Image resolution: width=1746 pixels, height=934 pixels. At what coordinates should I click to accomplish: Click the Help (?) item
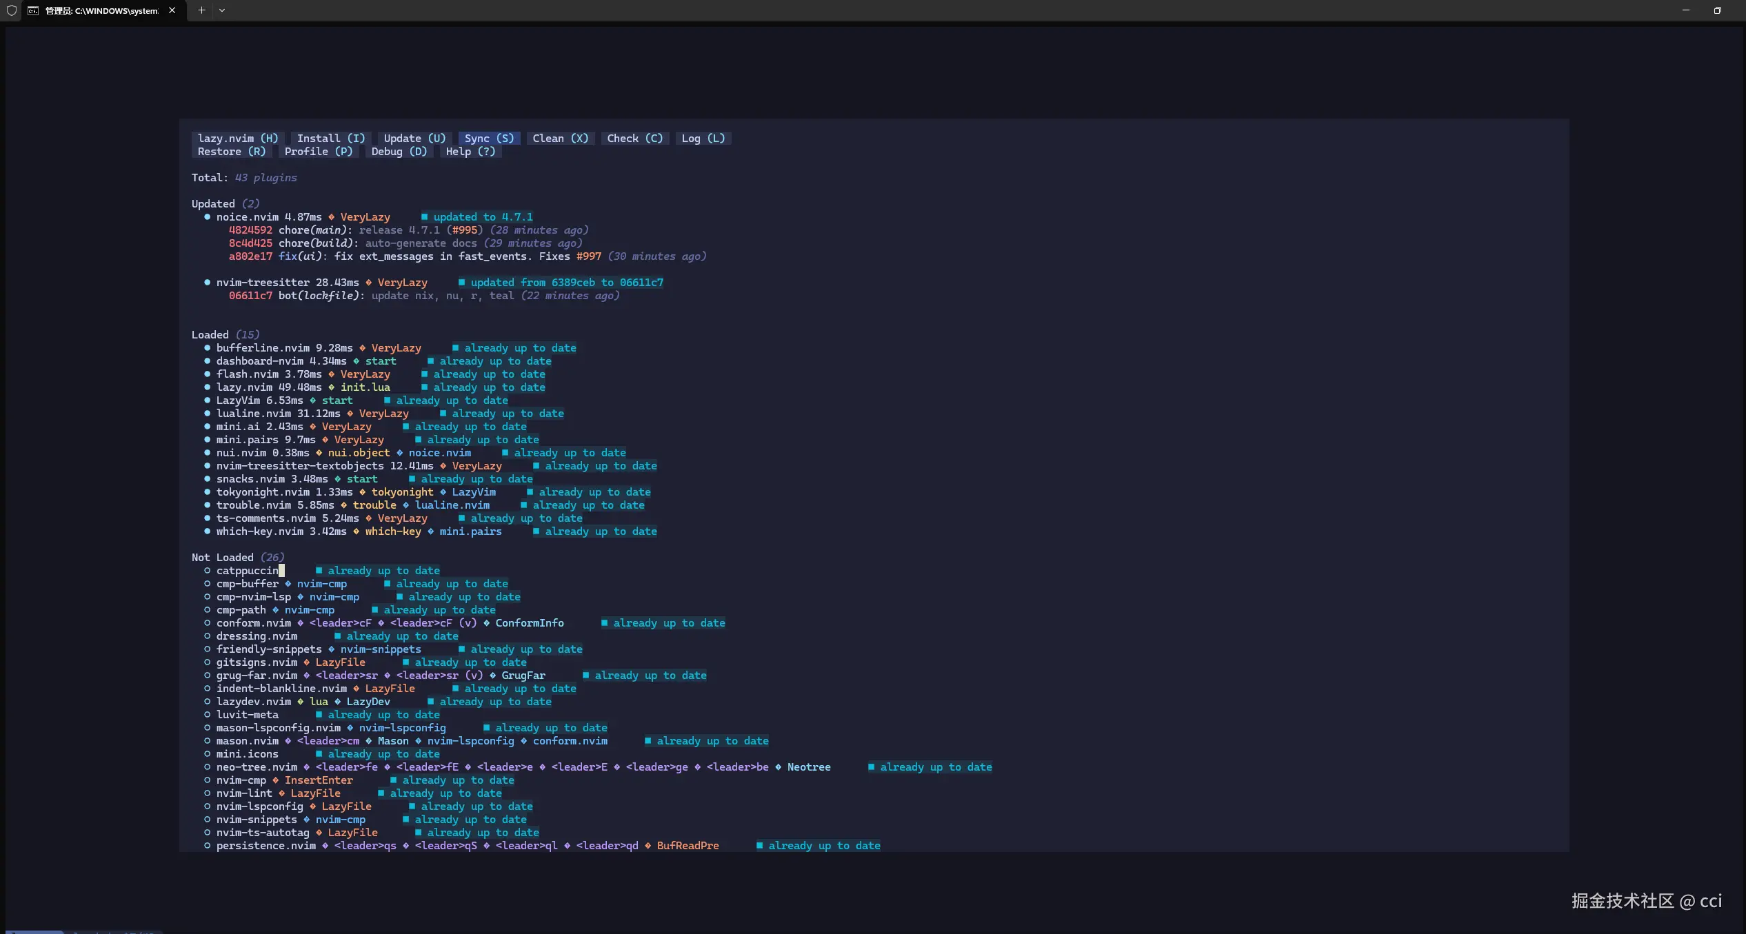coord(470,152)
